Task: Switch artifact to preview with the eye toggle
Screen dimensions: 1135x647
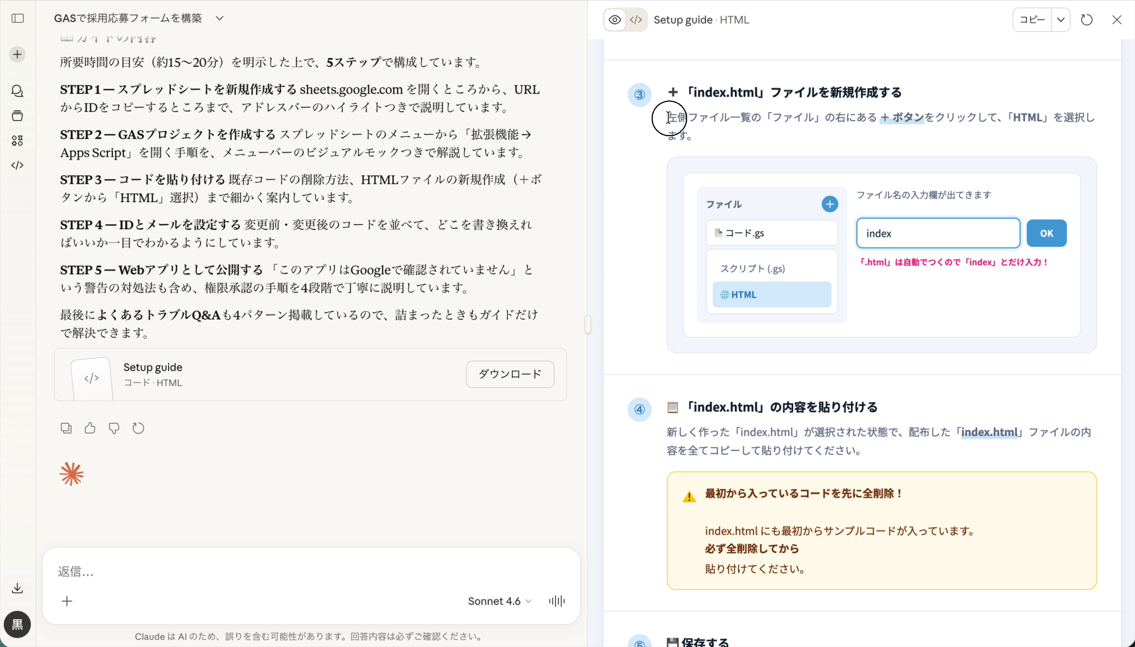Action: coord(615,20)
